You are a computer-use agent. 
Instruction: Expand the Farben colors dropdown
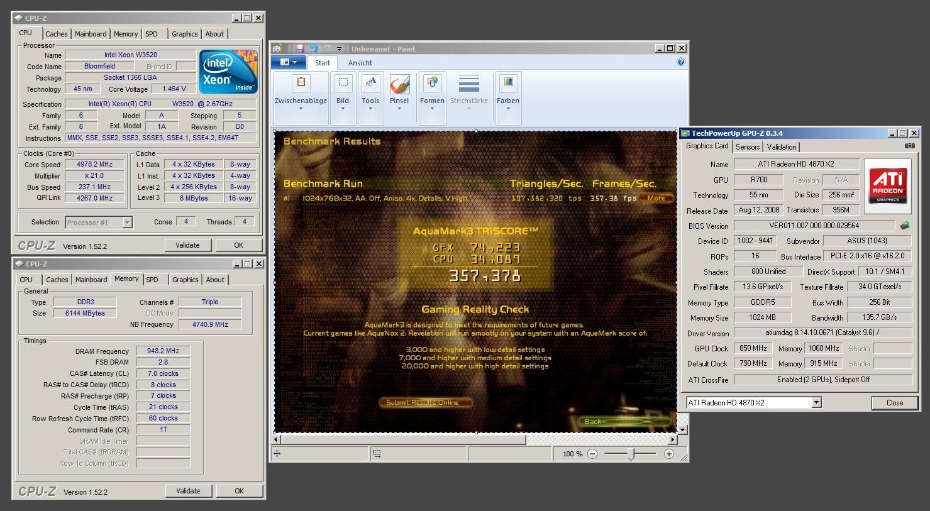[508, 109]
